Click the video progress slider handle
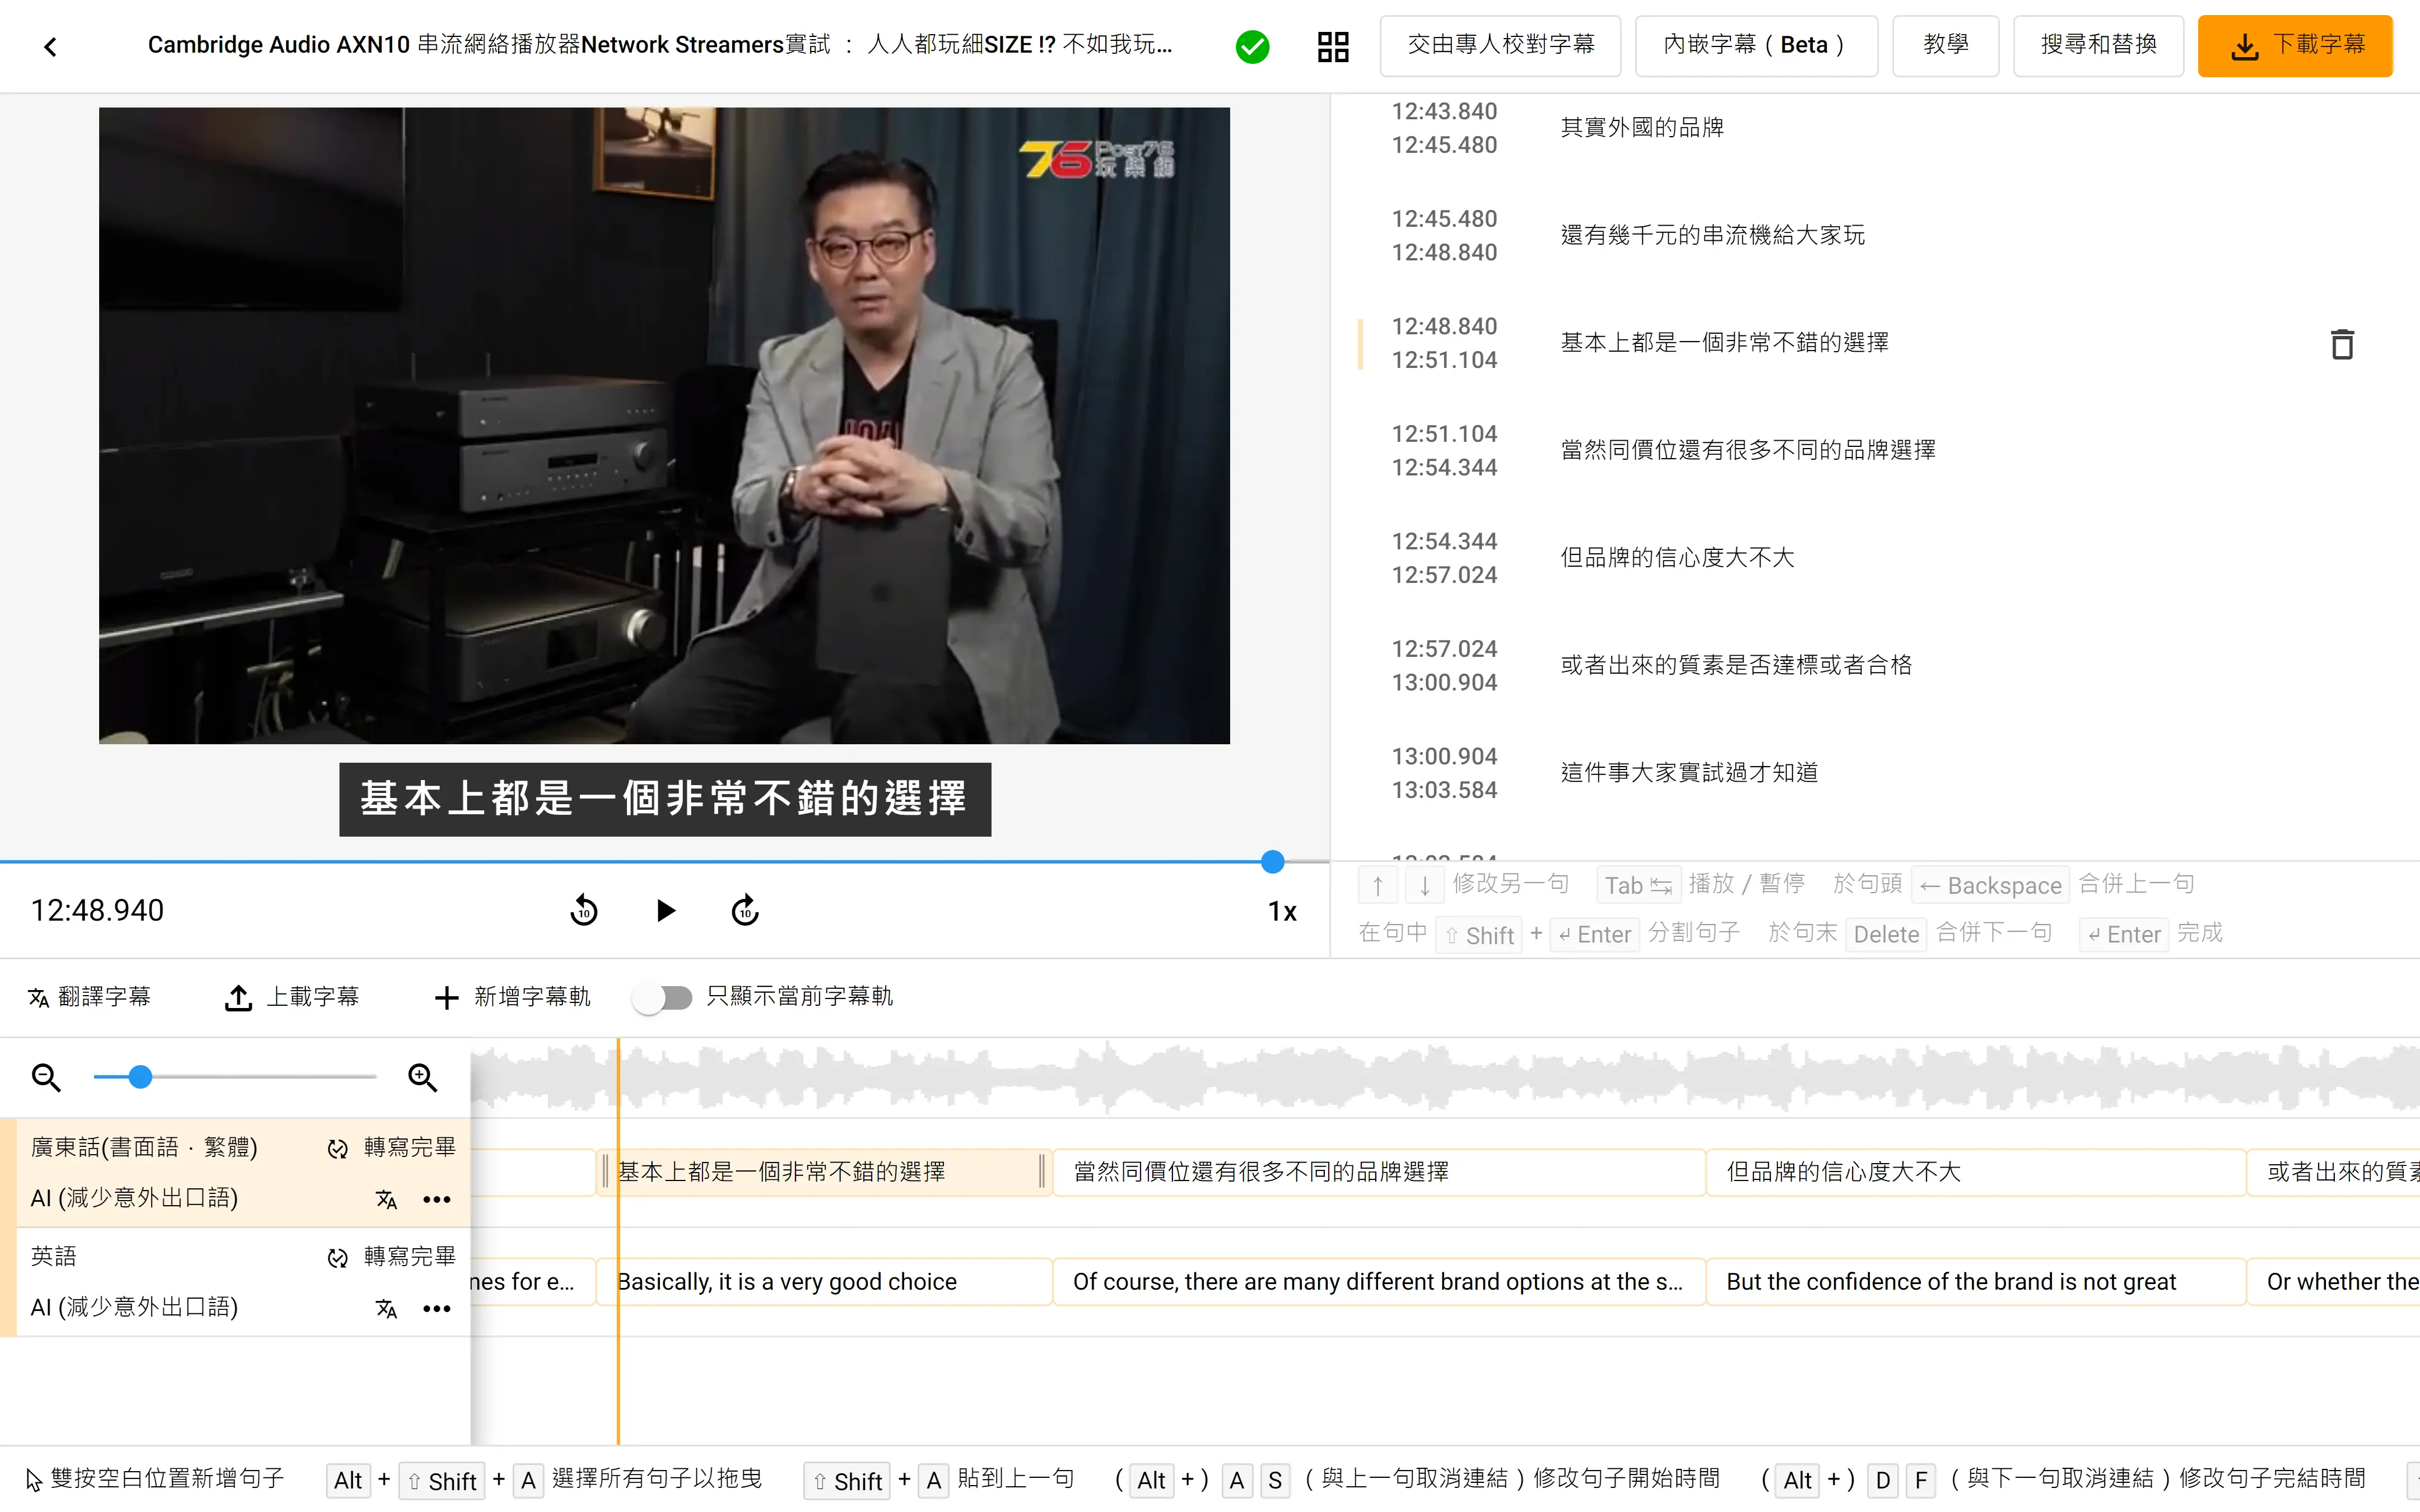The height and width of the screenshot is (1512, 2420). [x=1272, y=861]
